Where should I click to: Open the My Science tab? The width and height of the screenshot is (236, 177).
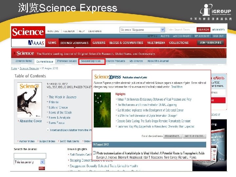coord(136,61)
